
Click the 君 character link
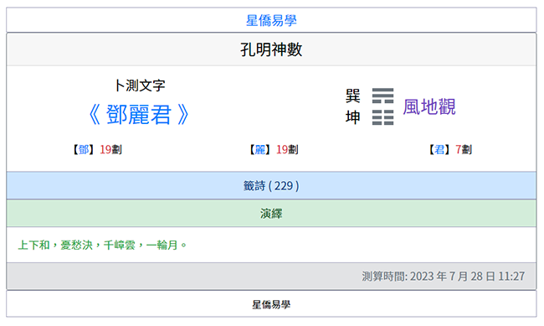tap(439, 150)
